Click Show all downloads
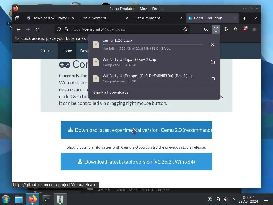Viewport: 273px width, 205px height. (111, 92)
